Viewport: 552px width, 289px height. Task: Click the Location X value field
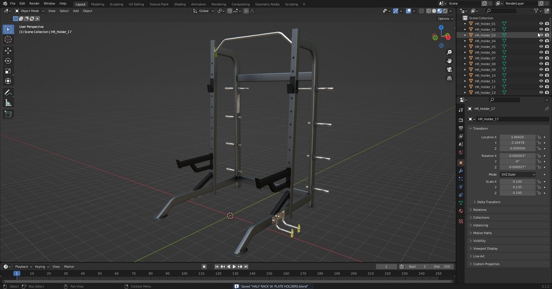[x=517, y=137]
